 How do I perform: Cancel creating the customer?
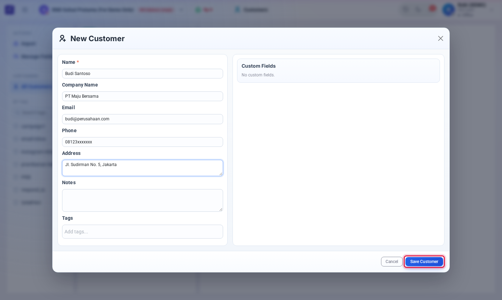pyautogui.click(x=392, y=262)
